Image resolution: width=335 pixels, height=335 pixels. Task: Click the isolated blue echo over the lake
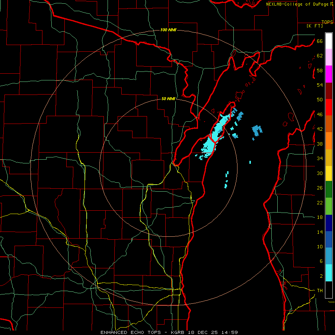(x=257, y=131)
